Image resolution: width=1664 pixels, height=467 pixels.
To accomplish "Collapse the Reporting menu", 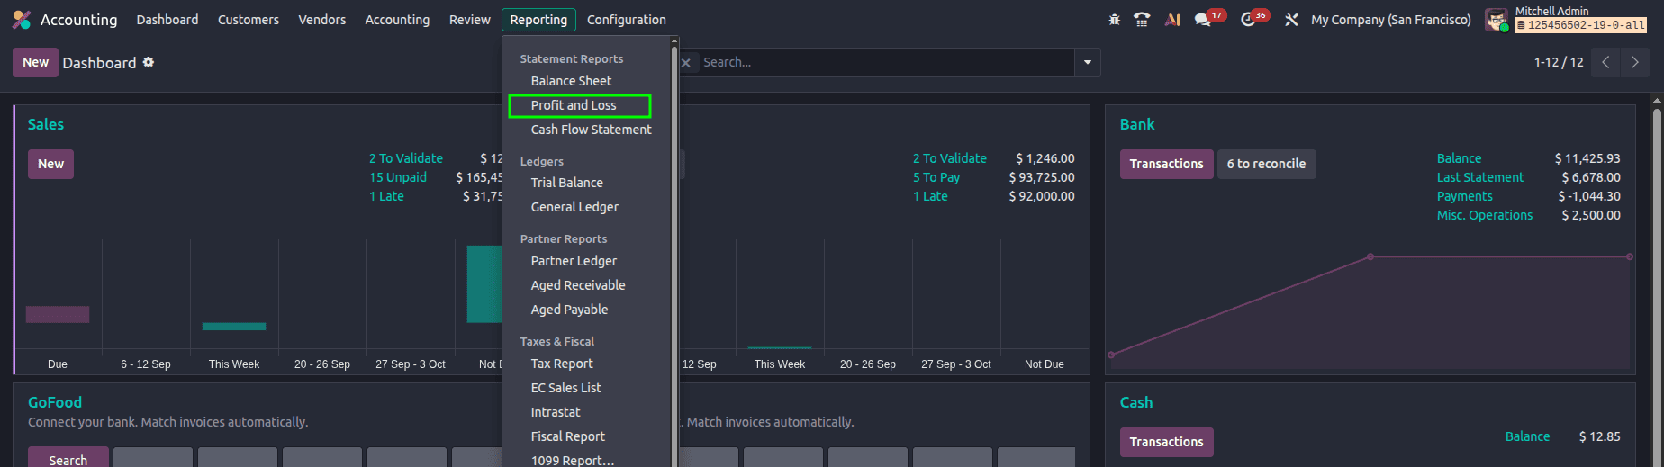I will 538,20.
